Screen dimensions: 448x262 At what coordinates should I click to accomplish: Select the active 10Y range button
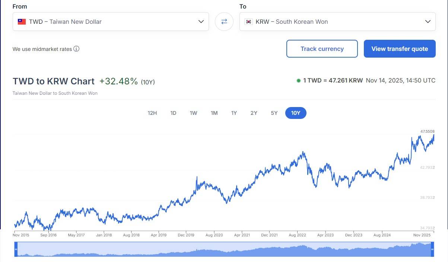coord(296,113)
